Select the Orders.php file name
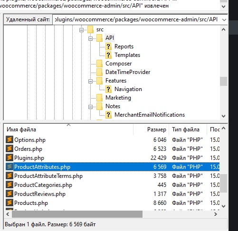 (x=28, y=149)
